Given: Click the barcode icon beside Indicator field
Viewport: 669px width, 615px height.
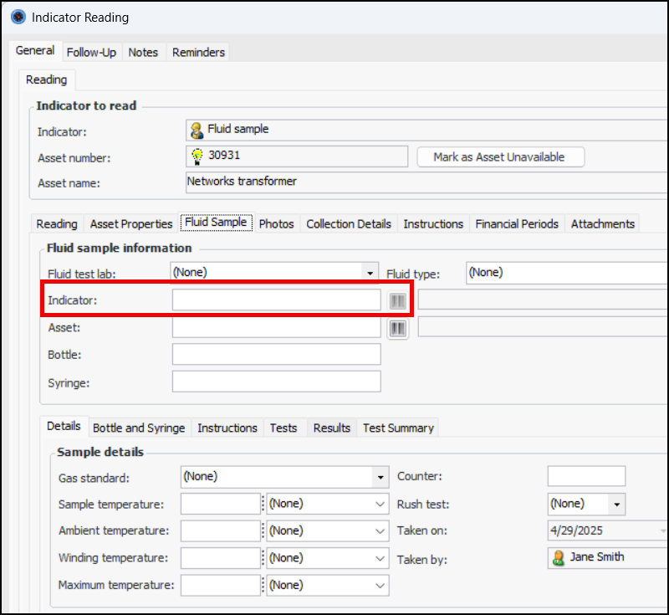Looking at the screenshot, I should (397, 300).
